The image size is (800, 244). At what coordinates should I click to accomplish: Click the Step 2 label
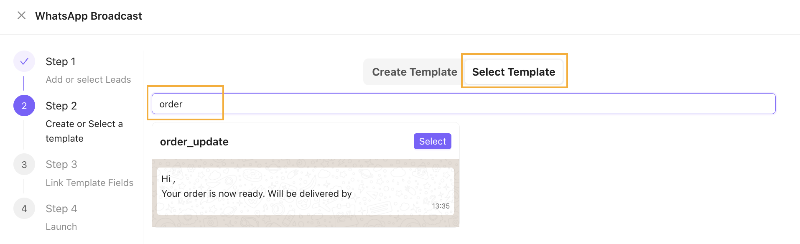(61, 106)
